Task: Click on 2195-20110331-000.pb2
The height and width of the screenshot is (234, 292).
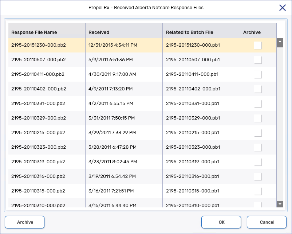Action: pyautogui.click(x=38, y=103)
